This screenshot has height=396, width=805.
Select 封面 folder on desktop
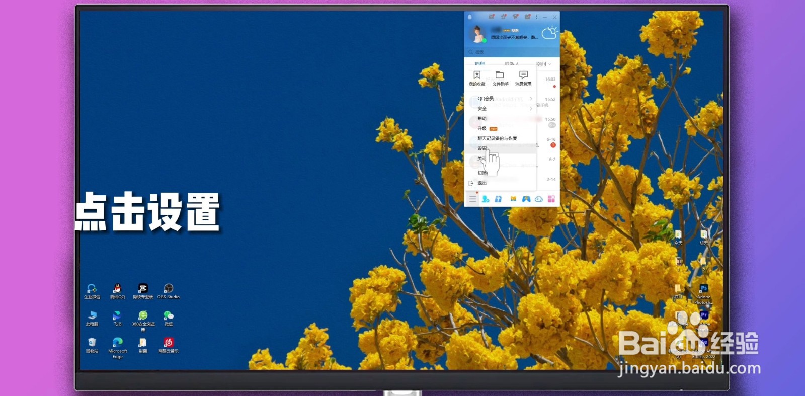click(143, 346)
